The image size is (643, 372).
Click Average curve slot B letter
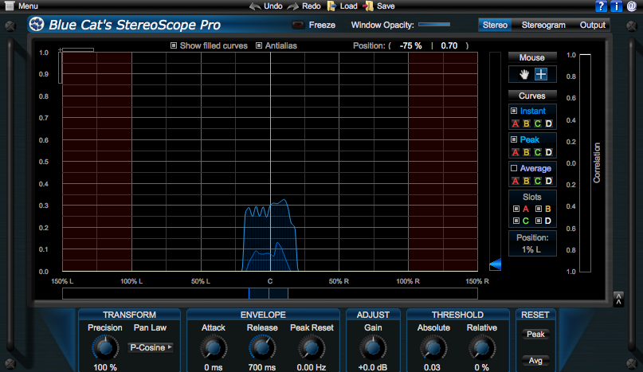526,181
